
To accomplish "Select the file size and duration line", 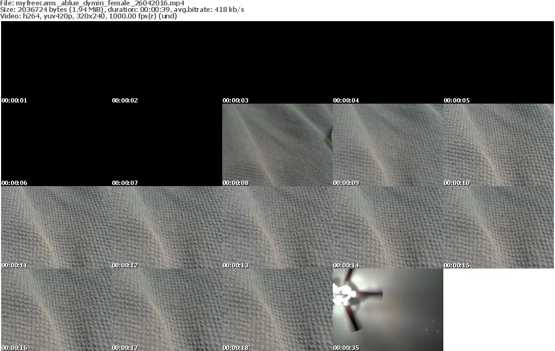I will (122, 10).
